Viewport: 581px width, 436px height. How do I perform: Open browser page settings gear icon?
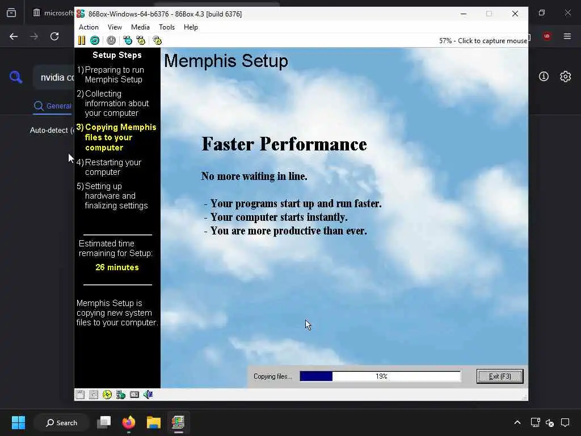566,77
